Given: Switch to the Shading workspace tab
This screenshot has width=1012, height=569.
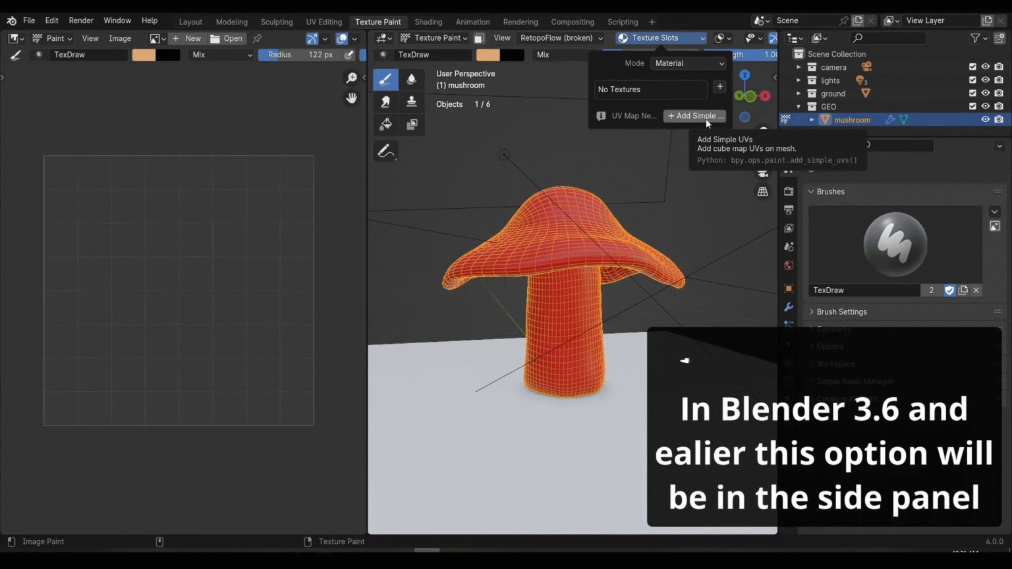Looking at the screenshot, I should (428, 21).
